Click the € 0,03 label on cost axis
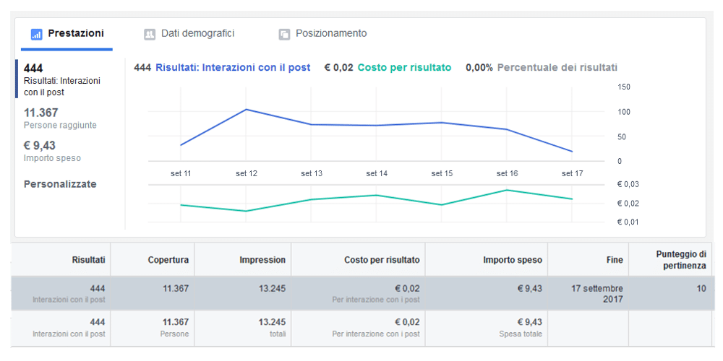The width and height of the screenshot is (723, 361). point(628,184)
